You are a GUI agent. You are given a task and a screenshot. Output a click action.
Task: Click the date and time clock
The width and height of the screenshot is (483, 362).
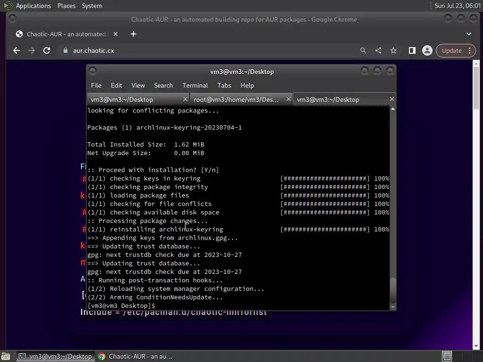click(x=457, y=6)
